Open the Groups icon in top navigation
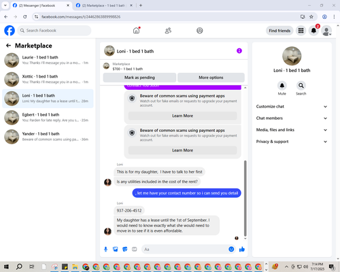 coord(200,31)
